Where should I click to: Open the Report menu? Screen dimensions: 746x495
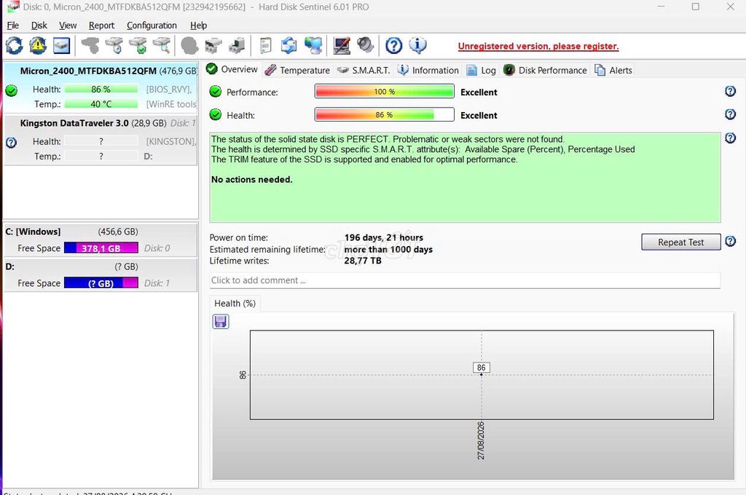pyautogui.click(x=101, y=25)
